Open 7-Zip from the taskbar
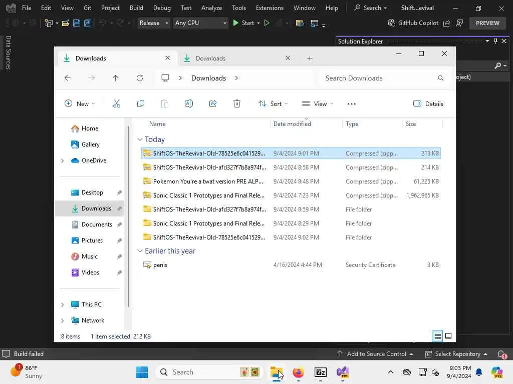 point(320,372)
